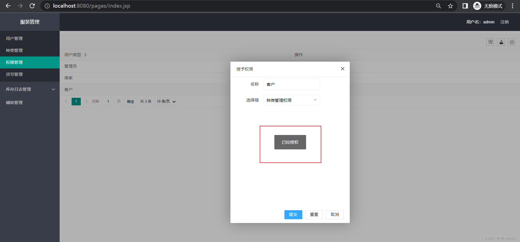Expand 库存日志管理 submenu

[30, 89]
